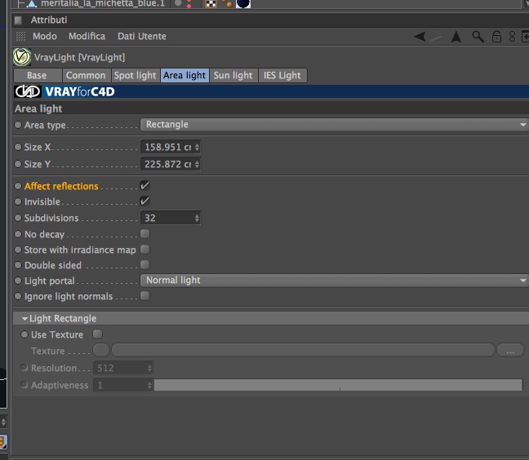The width and height of the screenshot is (529, 460).
Task: Enable the Double sided checkbox
Action: coord(144,264)
